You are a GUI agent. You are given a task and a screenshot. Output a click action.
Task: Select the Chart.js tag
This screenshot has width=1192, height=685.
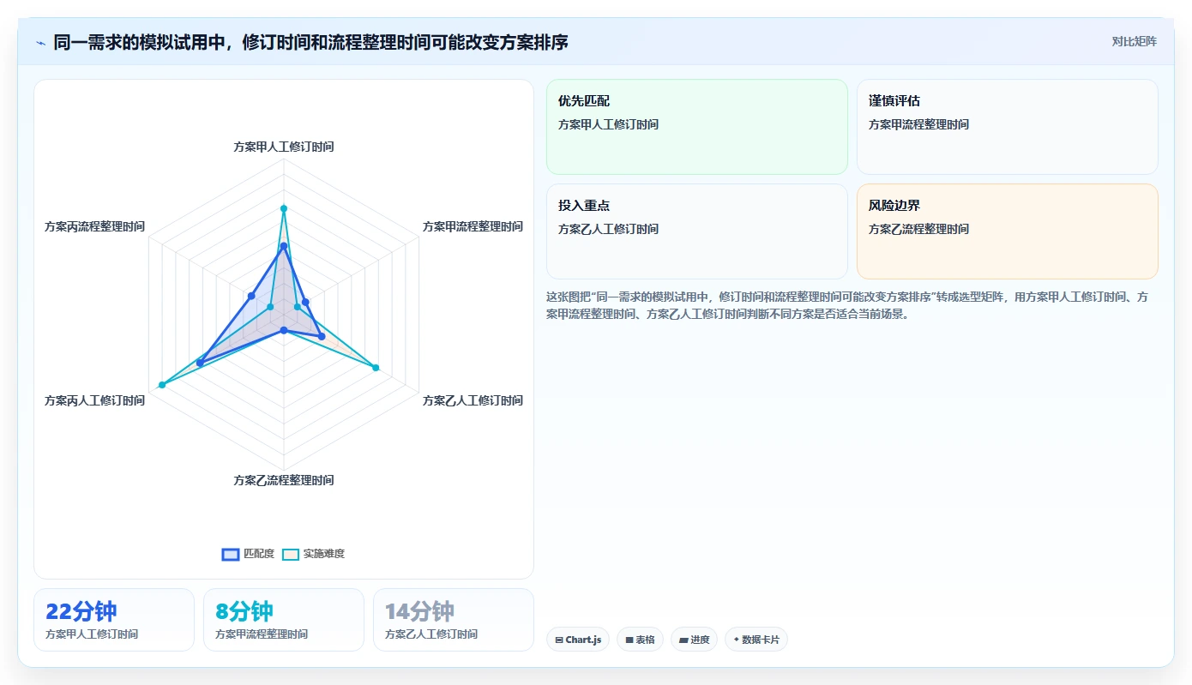(578, 640)
